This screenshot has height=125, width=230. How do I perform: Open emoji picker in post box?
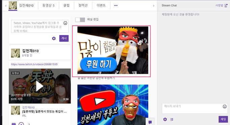coord(65,23)
